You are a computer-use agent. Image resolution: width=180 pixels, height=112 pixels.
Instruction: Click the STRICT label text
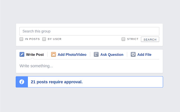click(132, 39)
